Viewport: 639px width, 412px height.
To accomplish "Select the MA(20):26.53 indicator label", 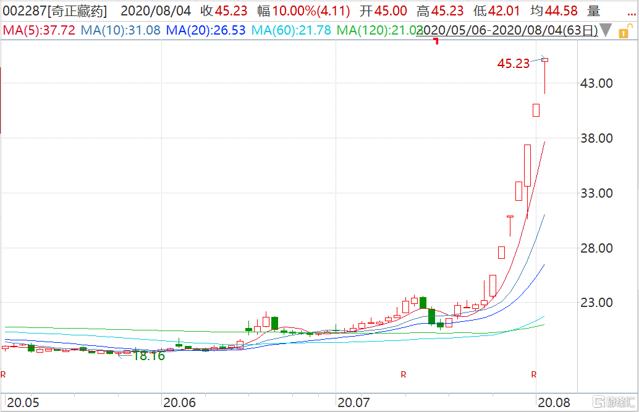I will 206,30.
